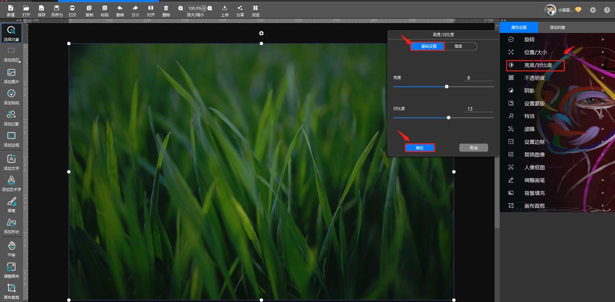The image size is (615, 302).
Task: Click the 画笔 (Brush) tool icon
Action: pos(11,202)
